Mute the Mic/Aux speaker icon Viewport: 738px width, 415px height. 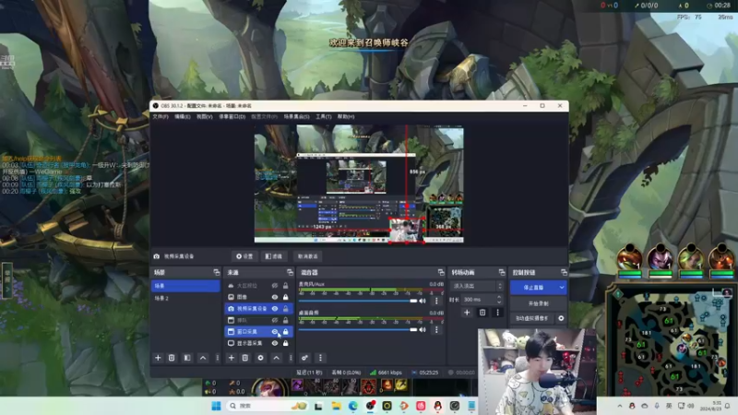pyautogui.click(x=423, y=301)
